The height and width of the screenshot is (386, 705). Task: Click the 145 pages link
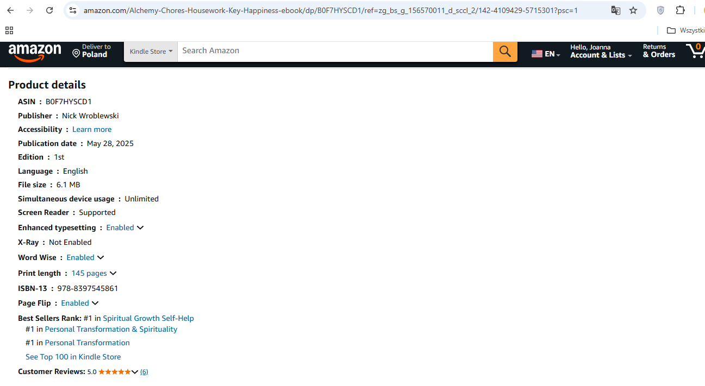89,273
